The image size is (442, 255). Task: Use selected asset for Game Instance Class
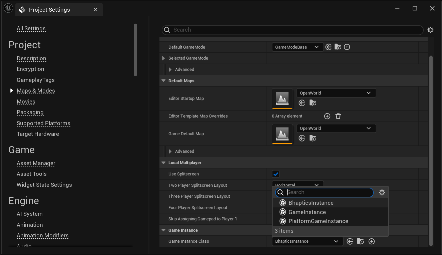[350, 241]
